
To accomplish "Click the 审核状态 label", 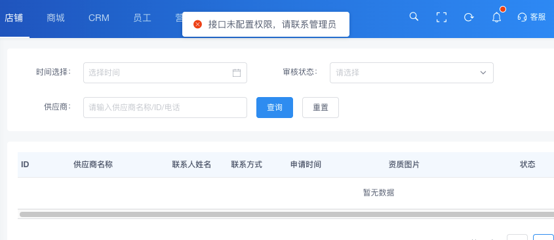I will coord(300,72).
